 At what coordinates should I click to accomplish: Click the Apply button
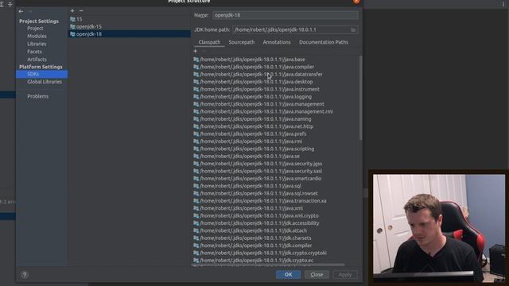pyautogui.click(x=344, y=275)
